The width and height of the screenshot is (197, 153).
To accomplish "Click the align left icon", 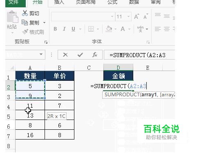I will pos(158,29).
